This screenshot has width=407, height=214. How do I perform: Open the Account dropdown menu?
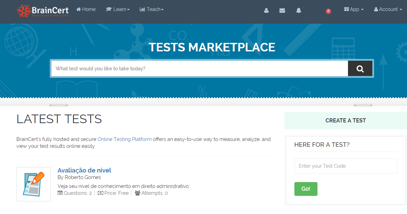388,10
